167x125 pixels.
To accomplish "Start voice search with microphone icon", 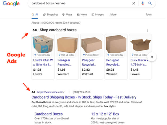I will tap(143, 3).
